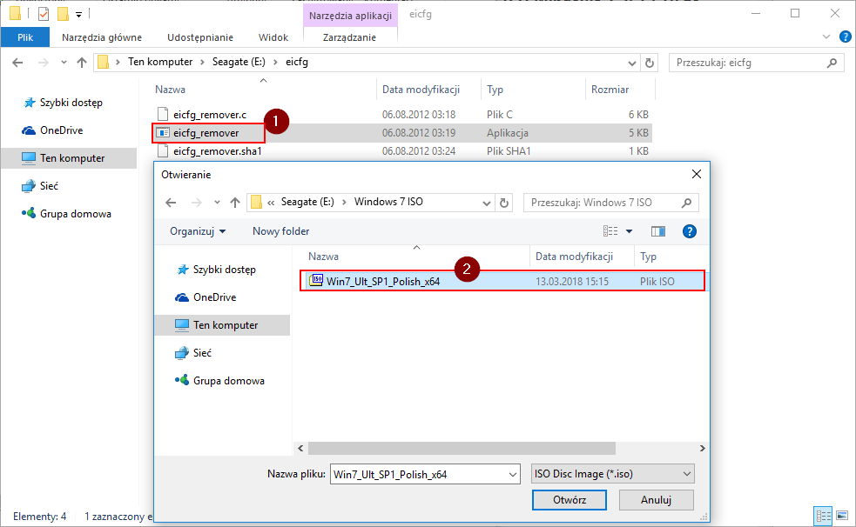856x527 pixels.
Task: Click scroll right arrow in dialog
Action: (x=702, y=448)
